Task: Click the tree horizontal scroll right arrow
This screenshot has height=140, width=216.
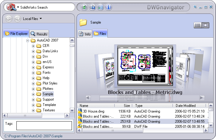Action: (67, 115)
